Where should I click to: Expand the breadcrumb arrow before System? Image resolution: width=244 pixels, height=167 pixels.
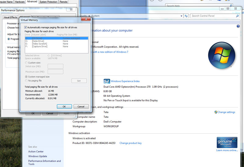pos(89,16)
